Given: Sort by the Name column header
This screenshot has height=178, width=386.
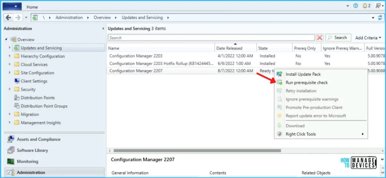Looking at the screenshot, I should click(161, 48).
